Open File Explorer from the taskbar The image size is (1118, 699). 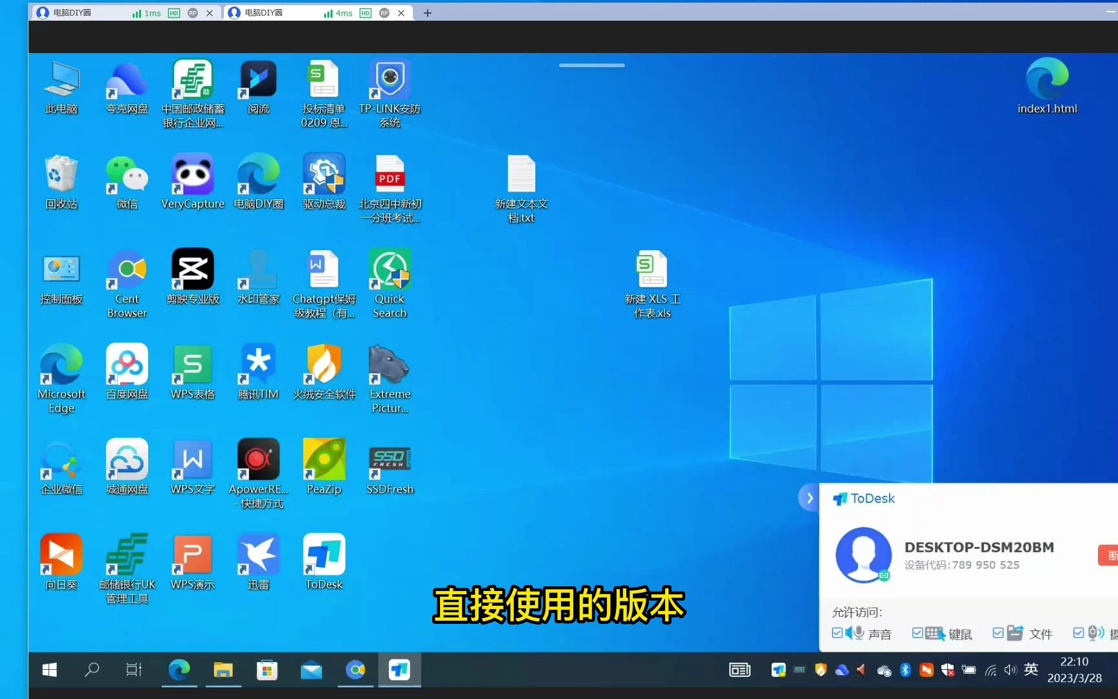coord(223,670)
